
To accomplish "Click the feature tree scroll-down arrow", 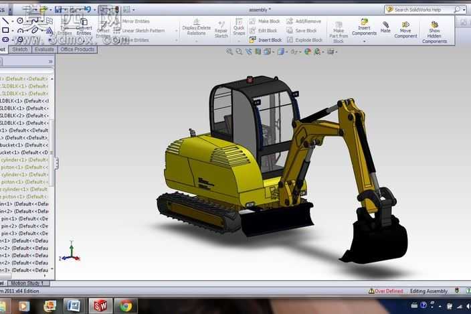I will 52,269.
